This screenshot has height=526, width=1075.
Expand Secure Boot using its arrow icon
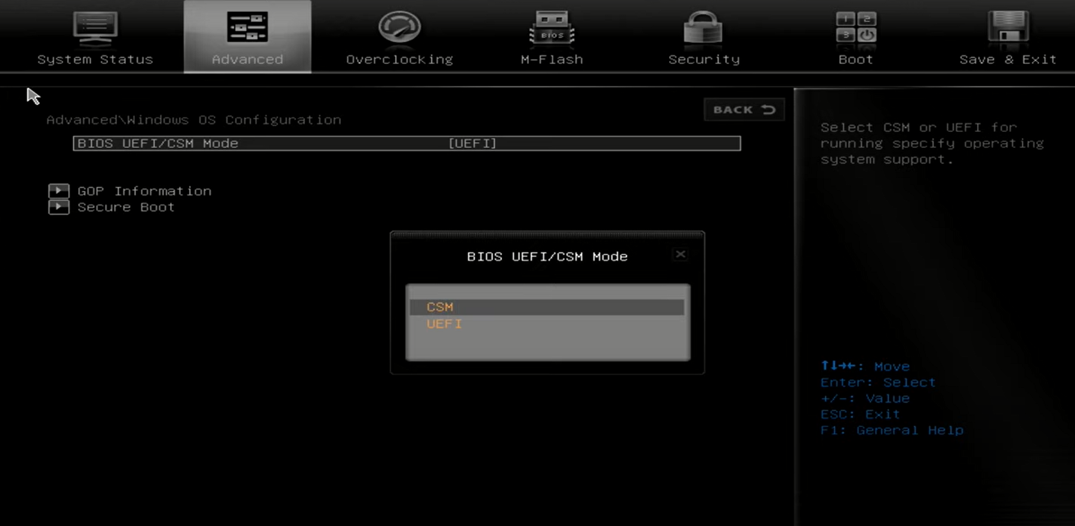pyautogui.click(x=58, y=207)
